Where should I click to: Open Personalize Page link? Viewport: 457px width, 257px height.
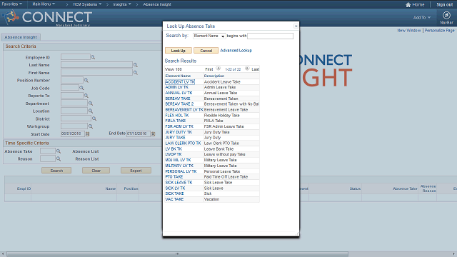(439, 30)
